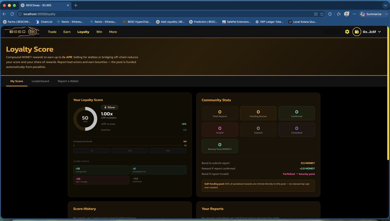Click the 7d streak milestone box
This screenshot has height=221, width=390.
click(x=92, y=151)
